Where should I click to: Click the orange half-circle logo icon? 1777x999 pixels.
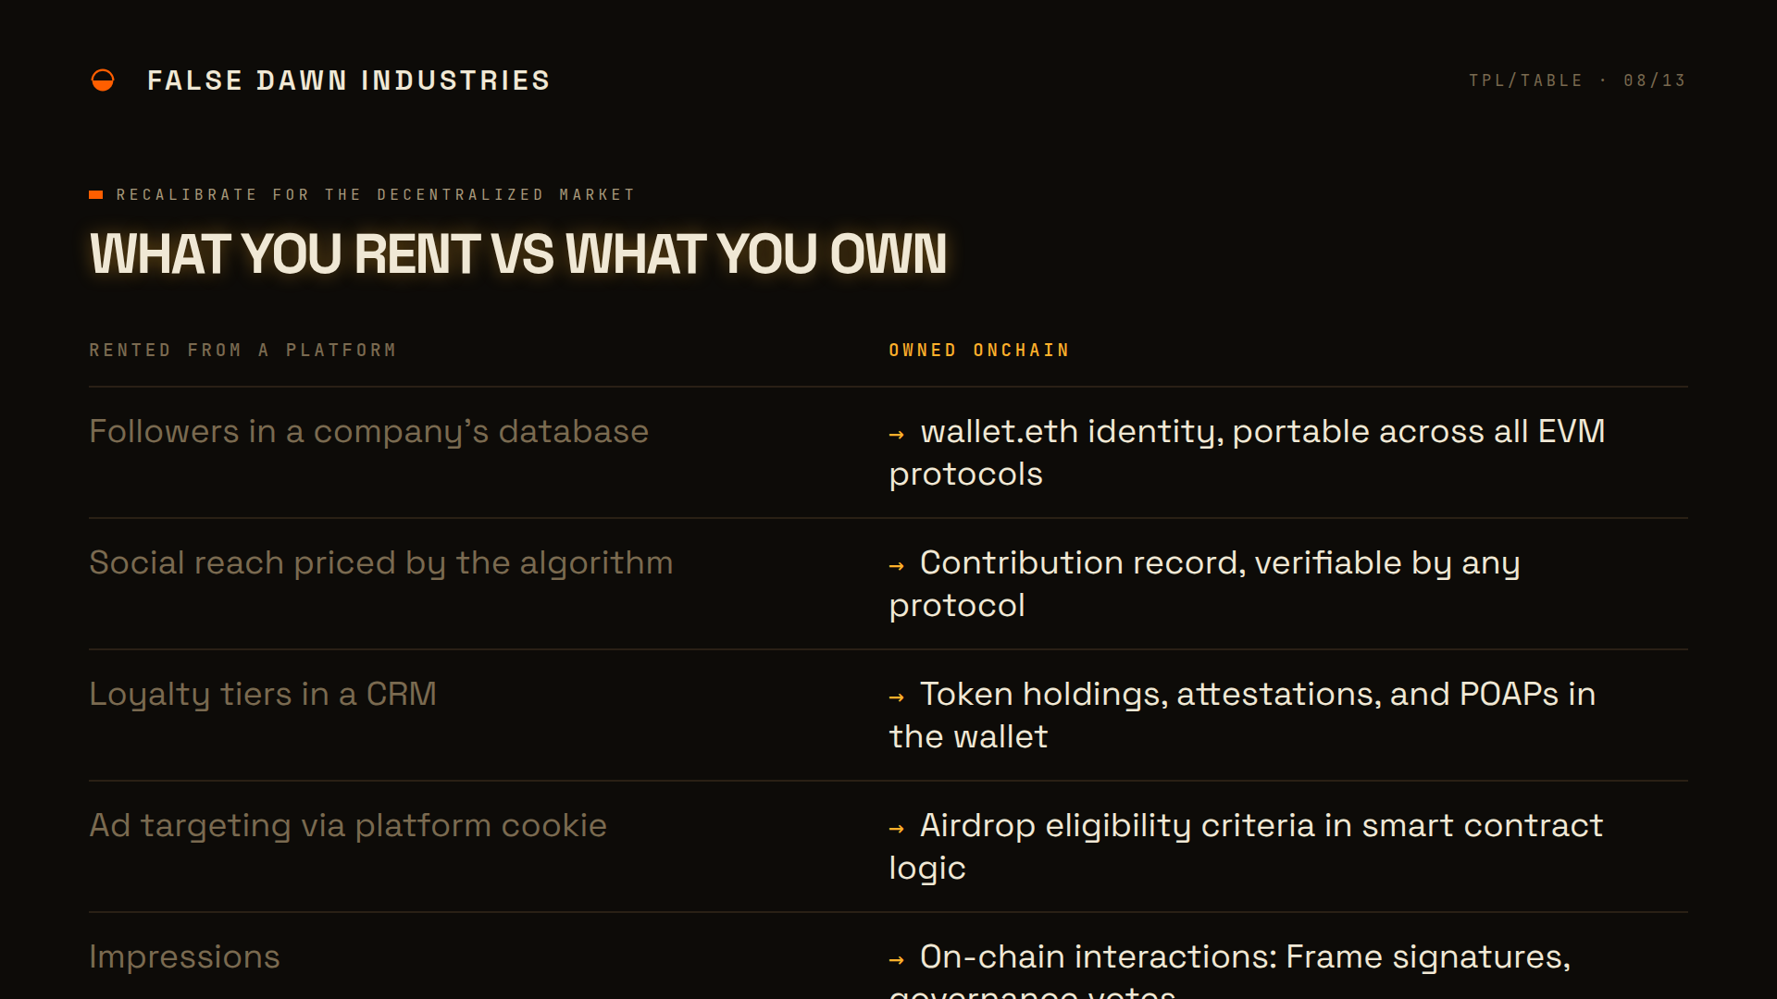point(103,80)
